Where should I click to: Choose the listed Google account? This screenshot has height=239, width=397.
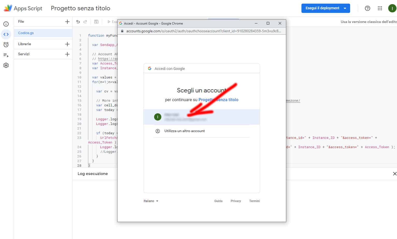(201, 117)
